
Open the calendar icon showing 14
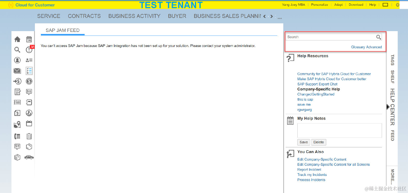[x=29, y=39]
